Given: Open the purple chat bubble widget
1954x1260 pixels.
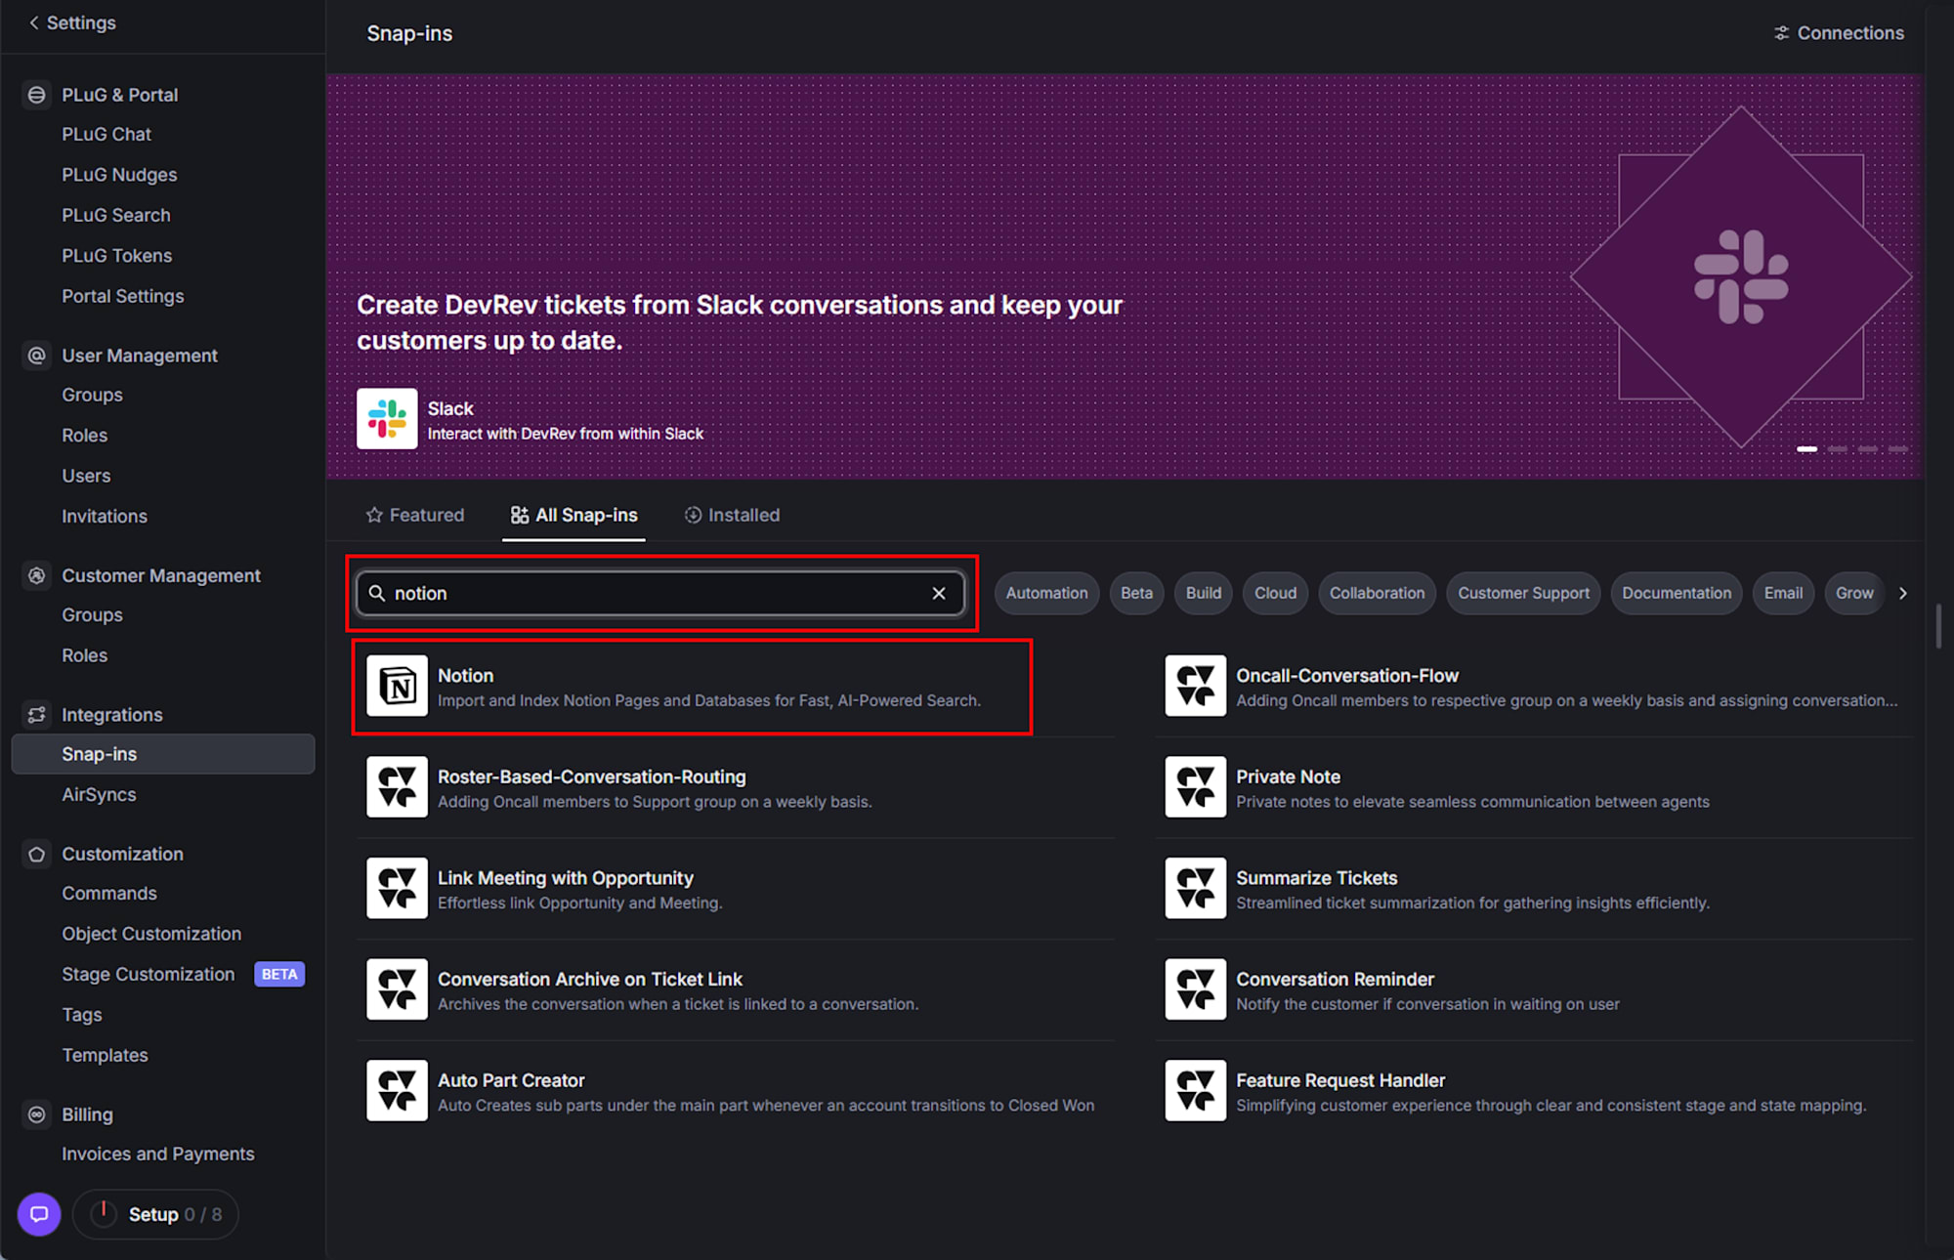Looking at the screenshot, I should (x=39, y=1214).
